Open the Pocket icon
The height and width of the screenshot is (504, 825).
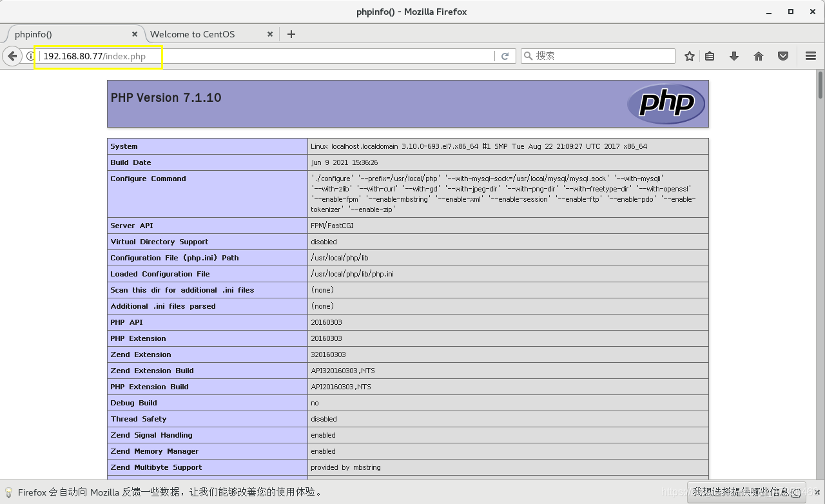pos(783,56)
